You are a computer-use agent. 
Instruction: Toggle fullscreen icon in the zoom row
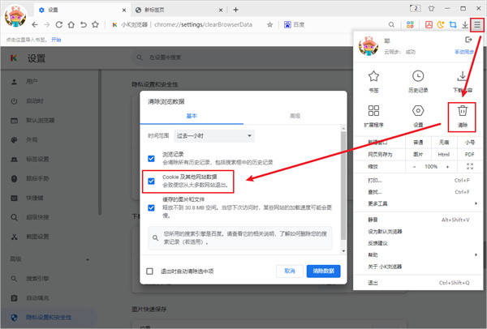point(470,166)
